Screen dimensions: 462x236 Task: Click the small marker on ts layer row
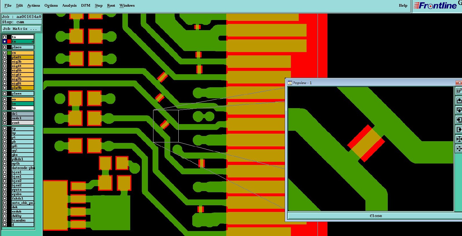point(32,42)
